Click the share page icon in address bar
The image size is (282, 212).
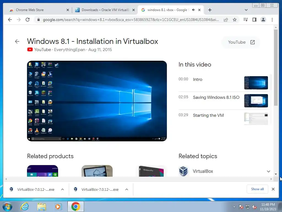[x=226, y=20]
